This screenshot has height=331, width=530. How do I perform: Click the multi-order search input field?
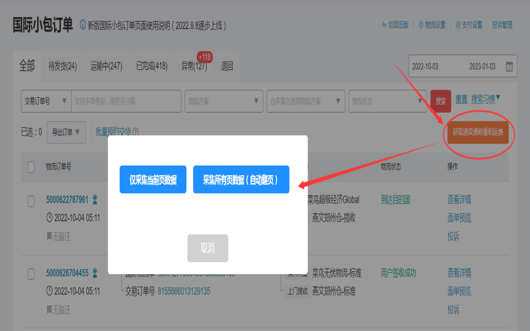coord(124,101)
